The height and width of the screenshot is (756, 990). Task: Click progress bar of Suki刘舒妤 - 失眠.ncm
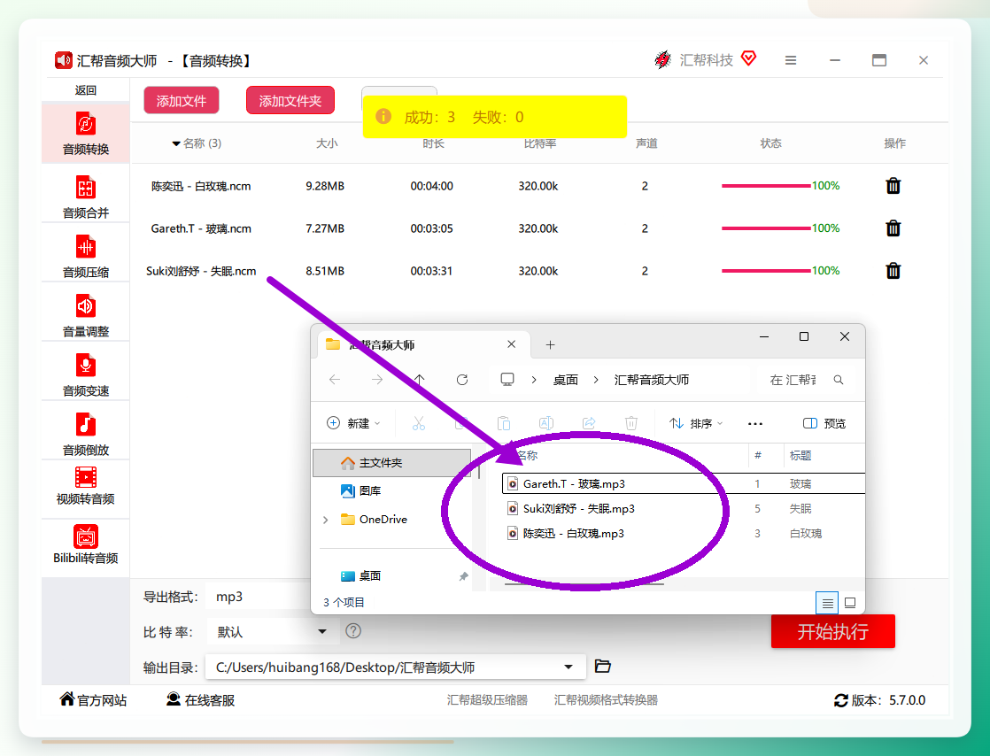tap(766, 271)
